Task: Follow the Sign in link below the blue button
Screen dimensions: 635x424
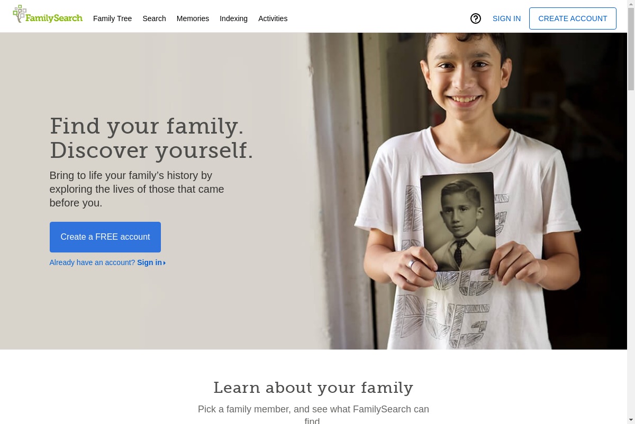Action: pyautogui.click(x=151, y=262)
